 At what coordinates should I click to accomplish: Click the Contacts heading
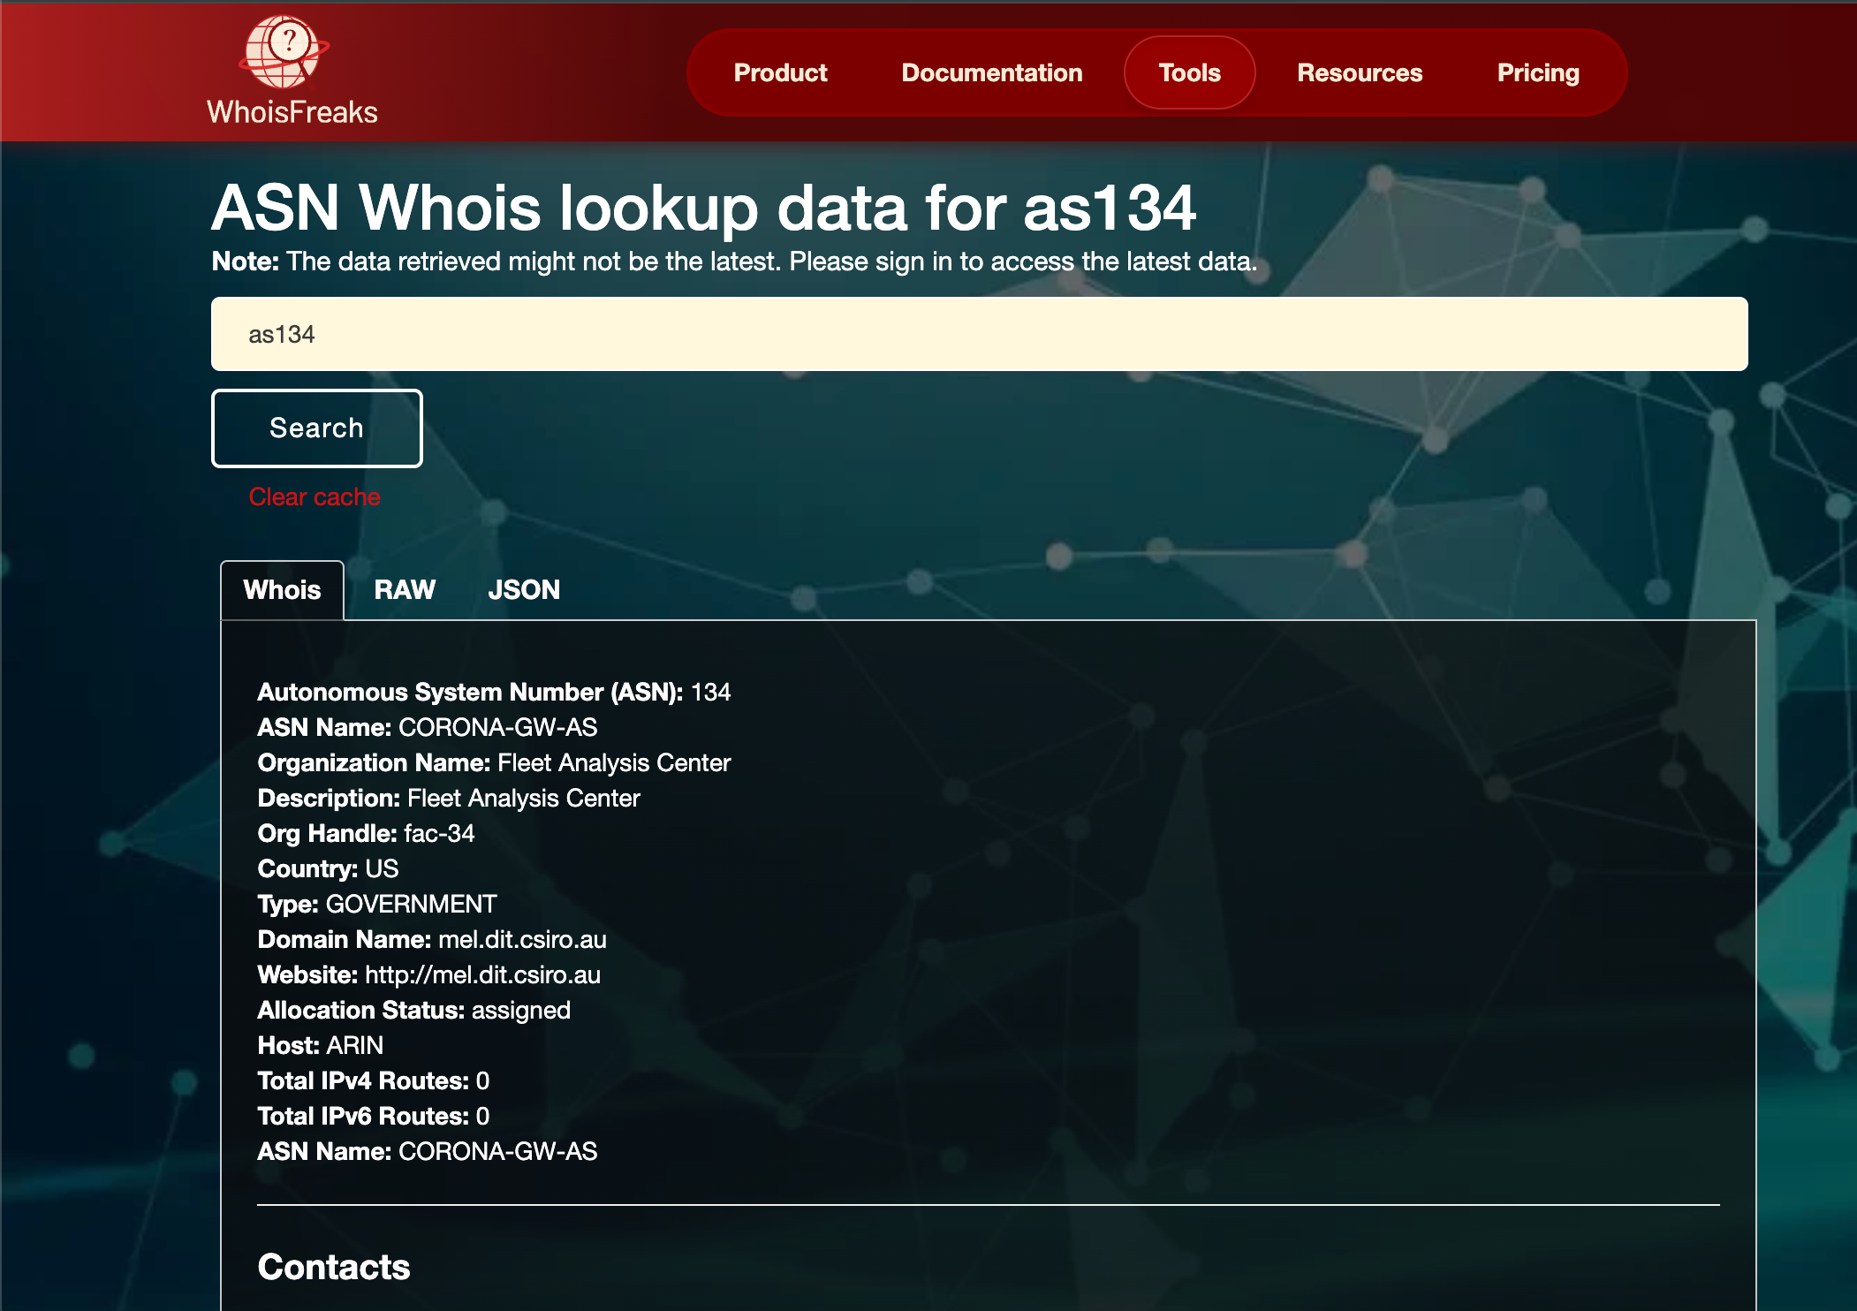[x=334, y=1267]
